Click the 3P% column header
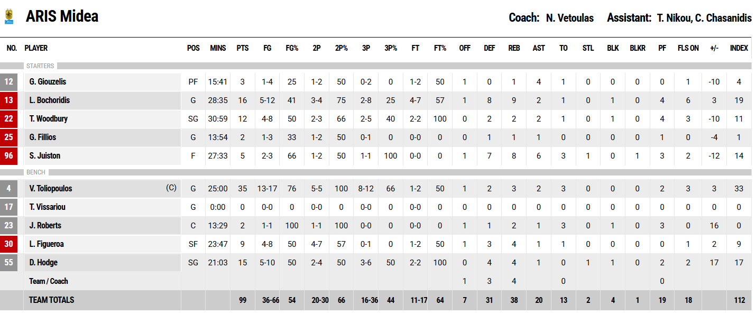This screenshot has width=756, height=314. pyautogui.click(x=391, y=48)
